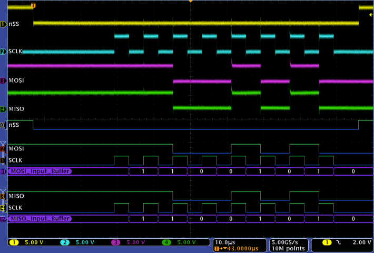Click the 10M points record length readout

(x=288, y=249)
